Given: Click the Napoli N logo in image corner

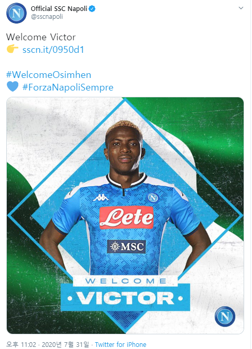Looking at the screenshot, I should tap(225, 317).
